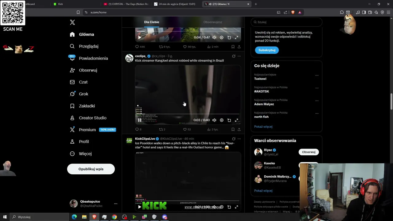
Task: Open Powiadomienia notifications
Action: pos(89,58)
